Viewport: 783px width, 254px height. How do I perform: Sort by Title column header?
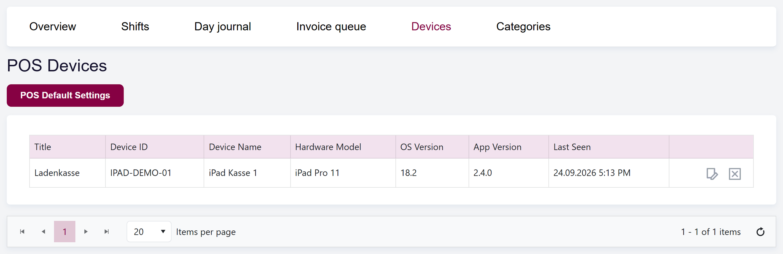pyautogui.click(x=68, y=147)
